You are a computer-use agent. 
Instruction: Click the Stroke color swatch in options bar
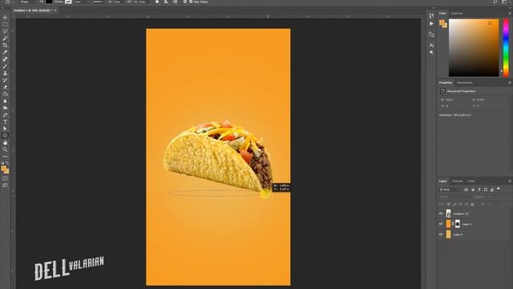click(x=68, y=2)
